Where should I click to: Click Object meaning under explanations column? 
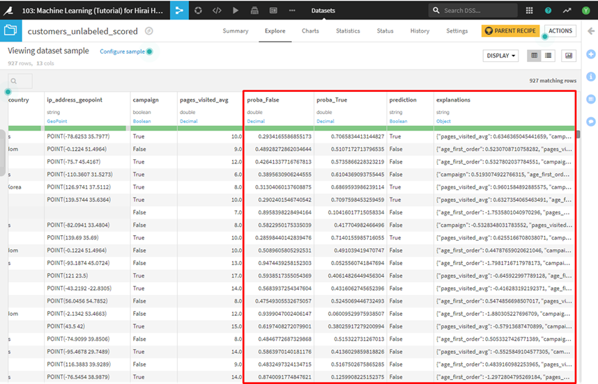click(x=443, y=121)
